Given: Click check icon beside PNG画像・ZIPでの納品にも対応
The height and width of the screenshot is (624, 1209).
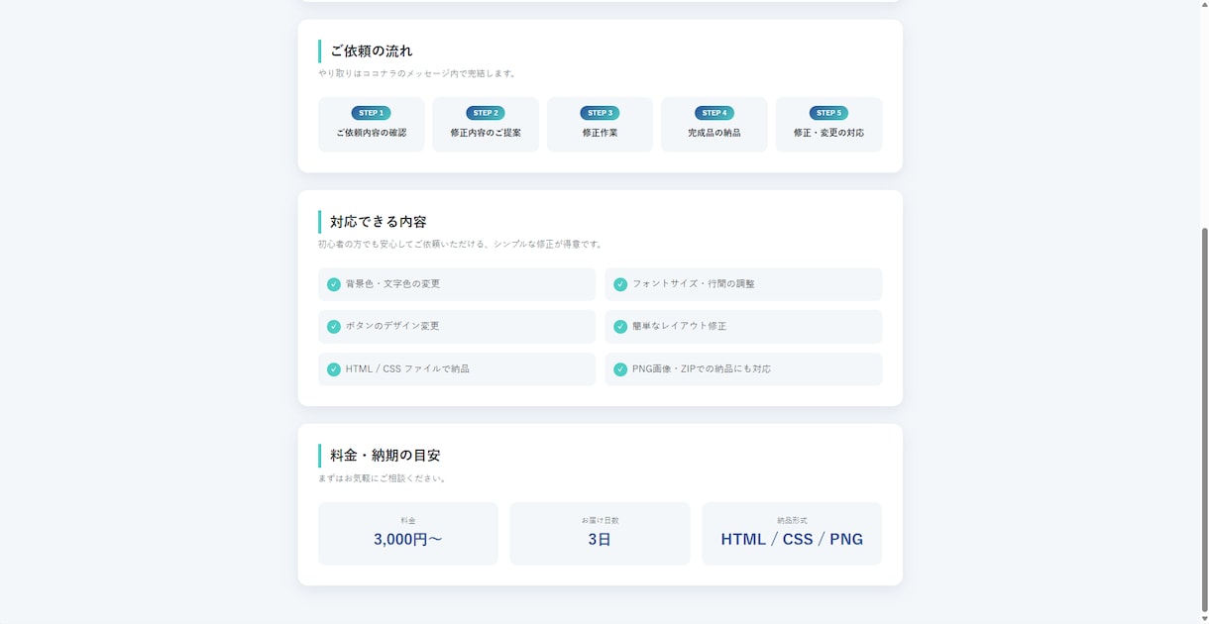Looking at the screenshot, I should 620,369.
